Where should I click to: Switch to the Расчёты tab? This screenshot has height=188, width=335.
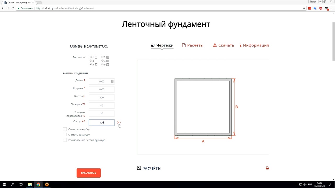coord(193,45)
